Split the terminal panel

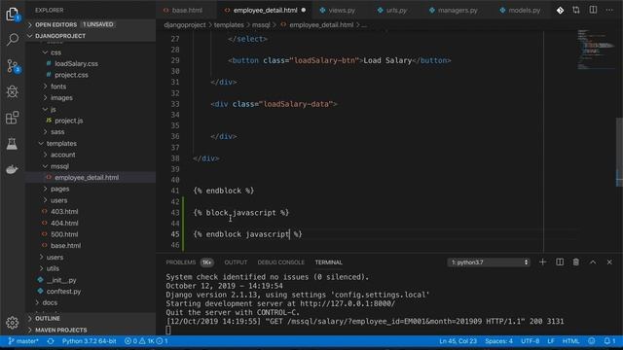[560, 262]
